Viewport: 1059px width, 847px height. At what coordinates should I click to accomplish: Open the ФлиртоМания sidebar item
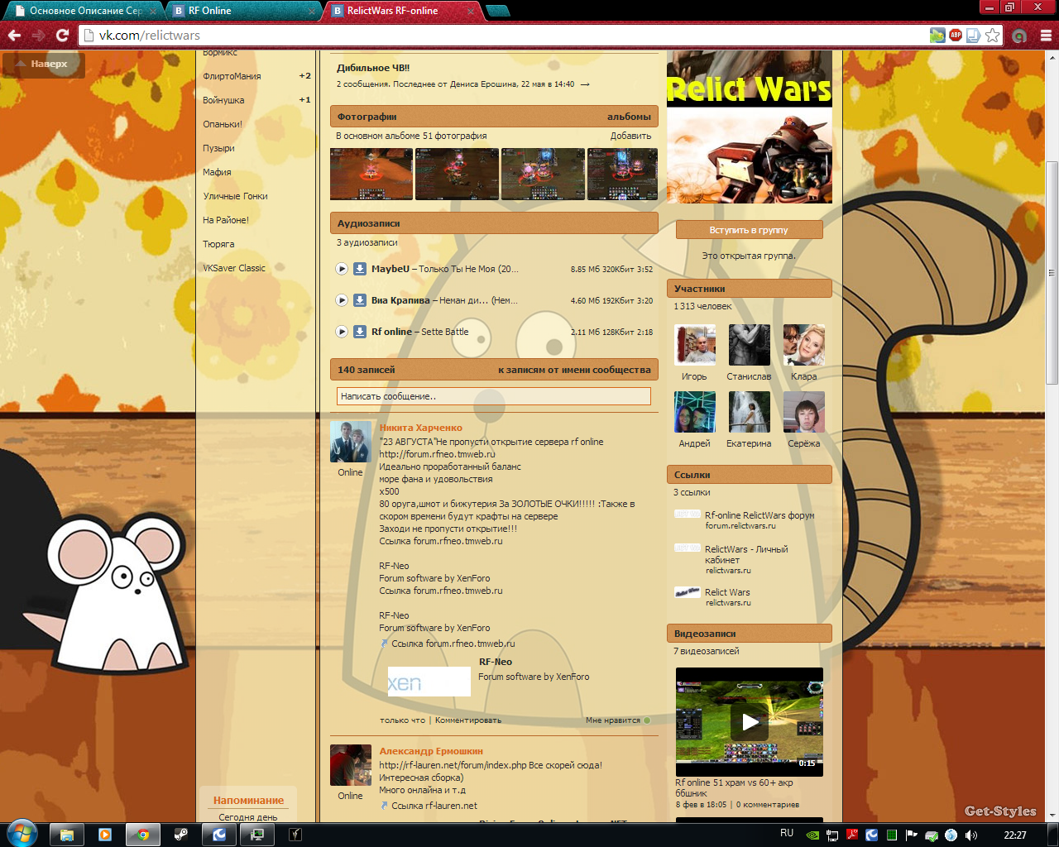232,76
